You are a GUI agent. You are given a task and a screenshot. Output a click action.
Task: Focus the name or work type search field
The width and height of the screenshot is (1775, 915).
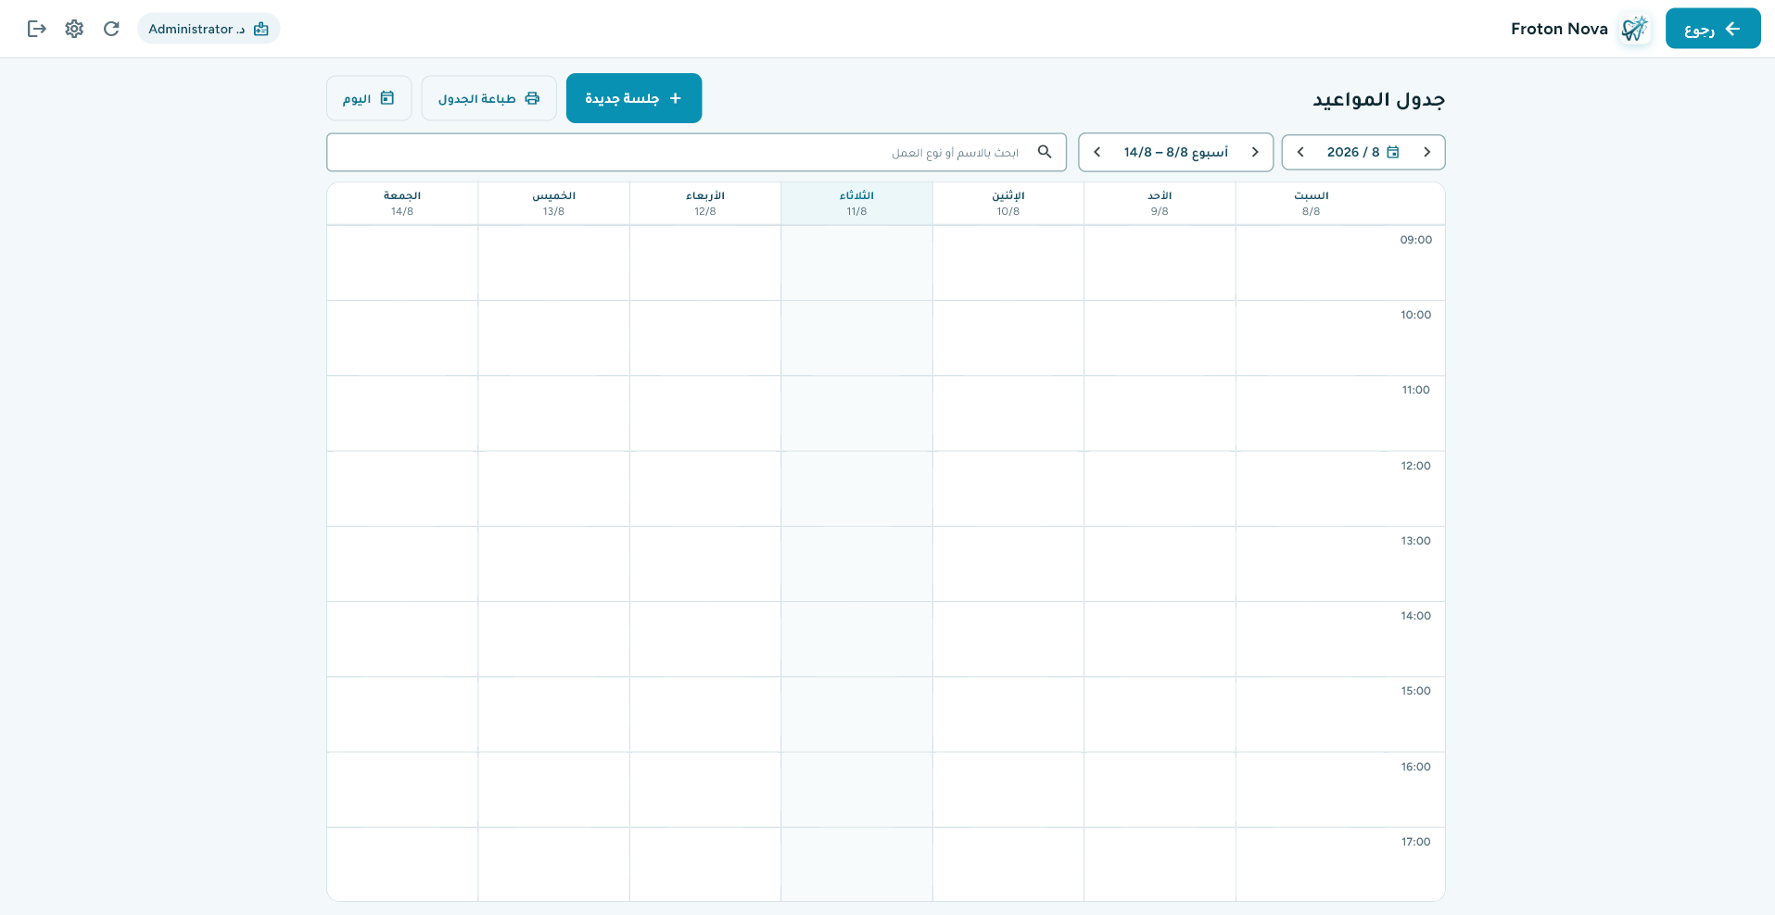(696, 152)
